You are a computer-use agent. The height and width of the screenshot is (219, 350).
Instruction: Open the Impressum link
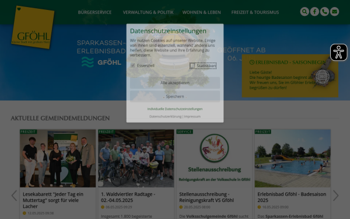click(192, 116)
